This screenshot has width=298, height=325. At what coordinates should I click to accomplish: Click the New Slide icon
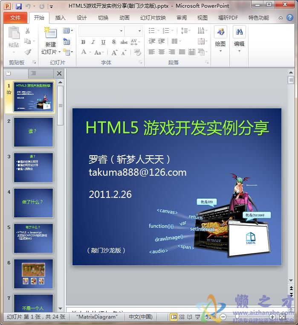click(50, 32)
